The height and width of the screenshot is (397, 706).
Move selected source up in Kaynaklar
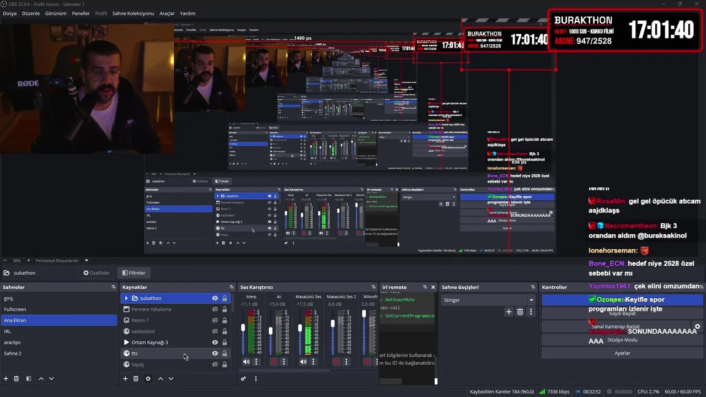(x=161, y=379)
